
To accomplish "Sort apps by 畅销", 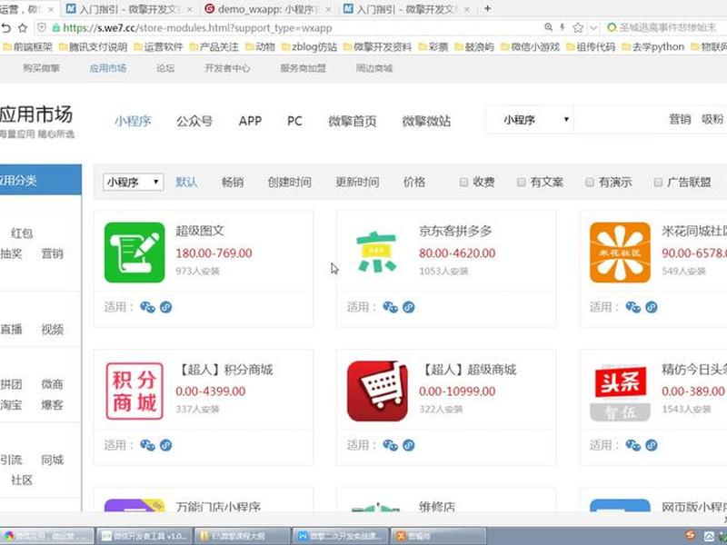I will pyautogui.click(x=233, y=183).
